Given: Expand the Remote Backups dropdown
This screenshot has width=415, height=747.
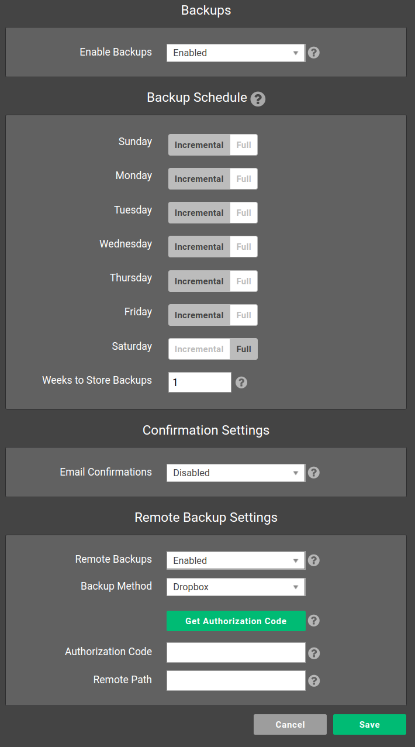Looking at the screenshot, I should click(236, 560).
